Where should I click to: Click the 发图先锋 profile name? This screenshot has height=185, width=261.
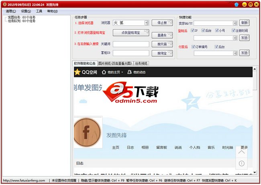116,135
